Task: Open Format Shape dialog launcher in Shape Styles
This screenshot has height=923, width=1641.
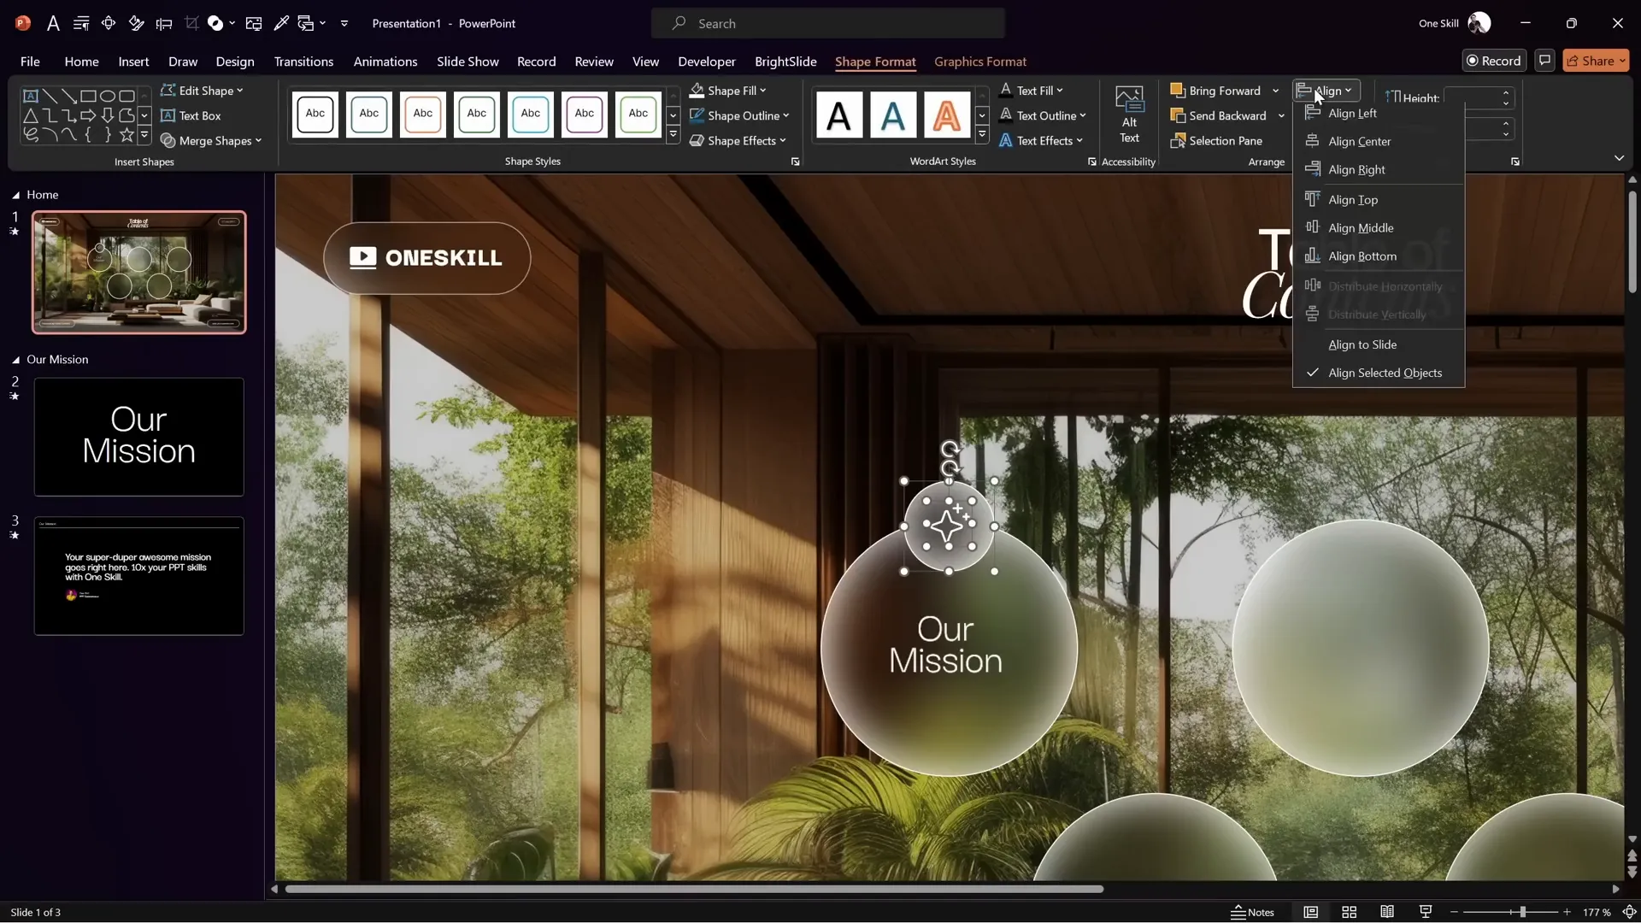Action: (x=795, y=162)
